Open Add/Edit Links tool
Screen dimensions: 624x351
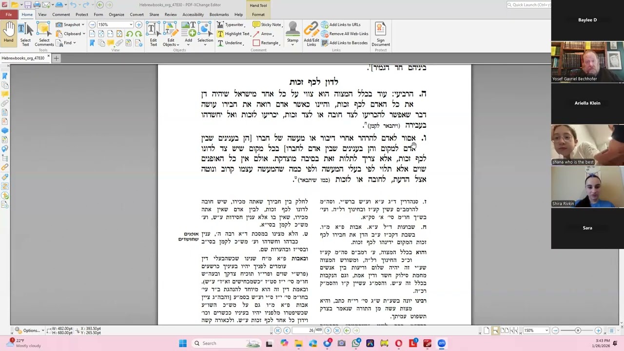point(311,34)
